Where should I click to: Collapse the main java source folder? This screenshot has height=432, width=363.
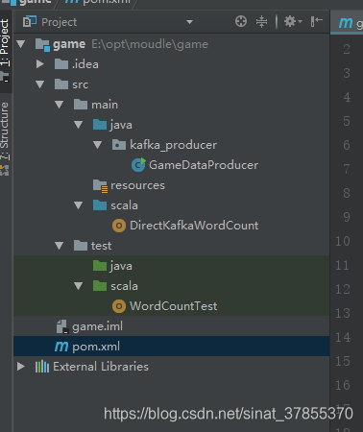(79, 125)
